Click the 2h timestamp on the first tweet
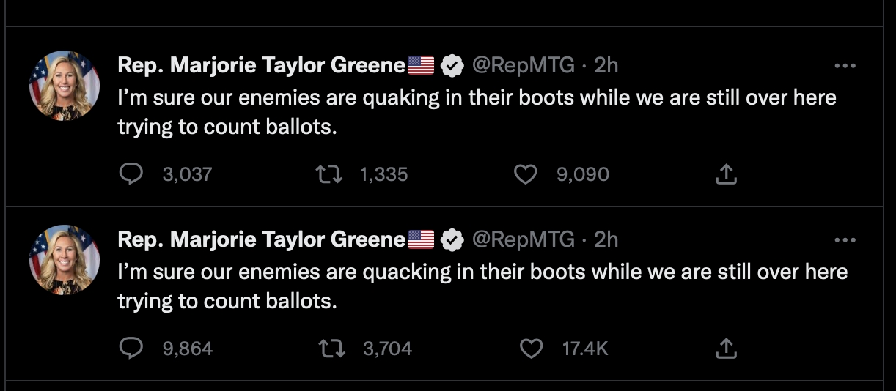This screenshot has width=896, height=391. tap(606, 66)
